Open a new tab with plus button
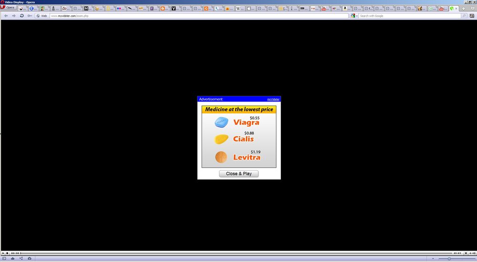 coord(464,9)
